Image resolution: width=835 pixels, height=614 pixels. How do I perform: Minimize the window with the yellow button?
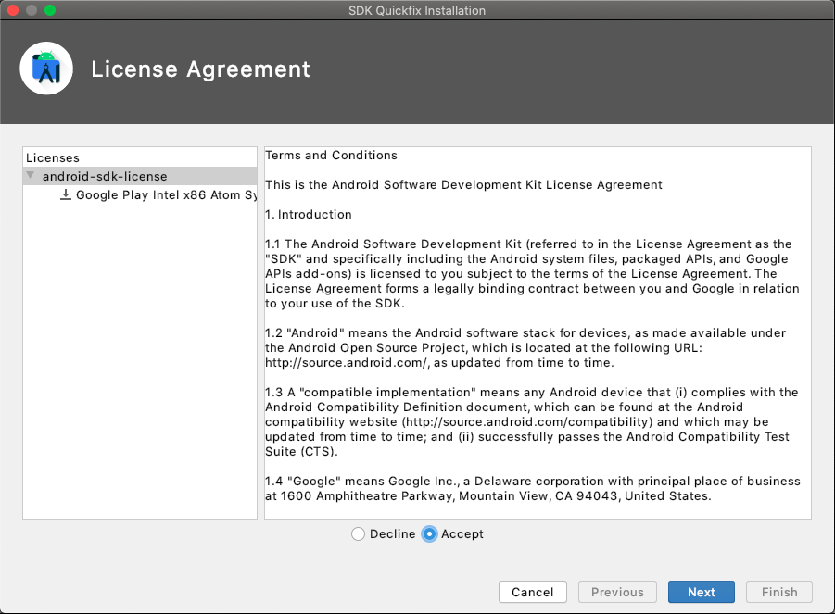point(32,10)
